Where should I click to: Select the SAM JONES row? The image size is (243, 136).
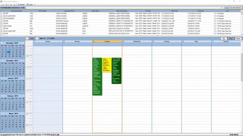click(120, 26)
